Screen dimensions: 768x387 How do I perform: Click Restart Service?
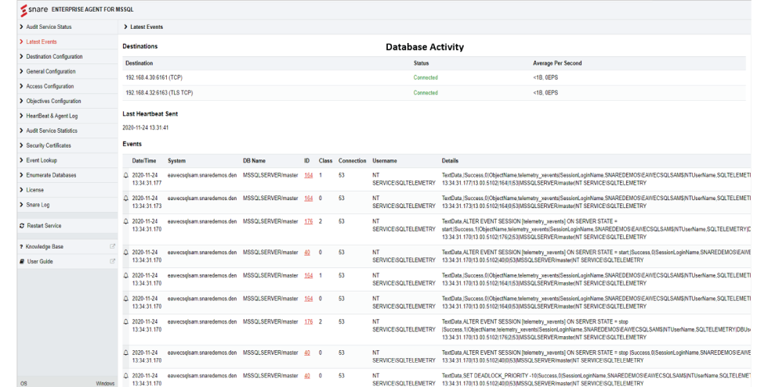[44, 226]
